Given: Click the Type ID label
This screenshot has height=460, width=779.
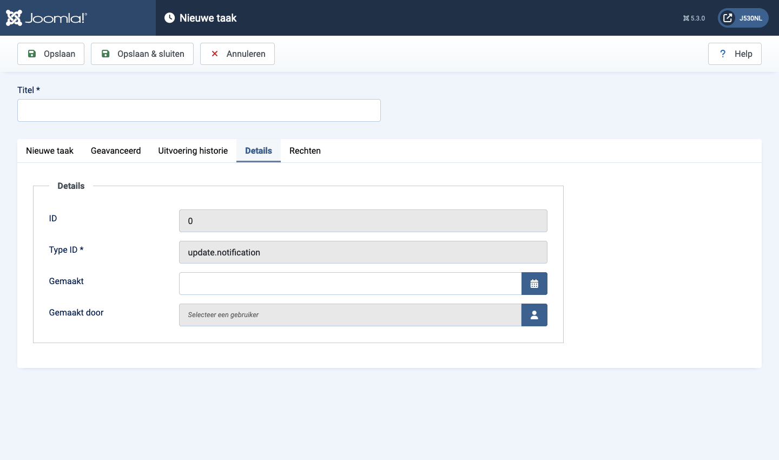Looking at the screenshot, I should (66, 249).
